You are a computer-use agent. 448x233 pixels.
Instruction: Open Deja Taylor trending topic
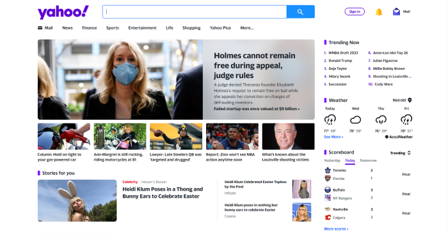coord(338,68)
